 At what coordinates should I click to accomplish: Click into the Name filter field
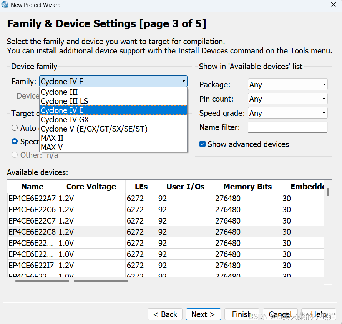287,127
